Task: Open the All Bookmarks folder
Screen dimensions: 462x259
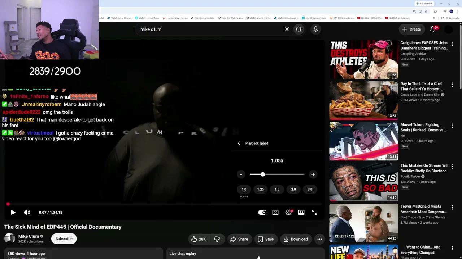Action: [450, 18]
